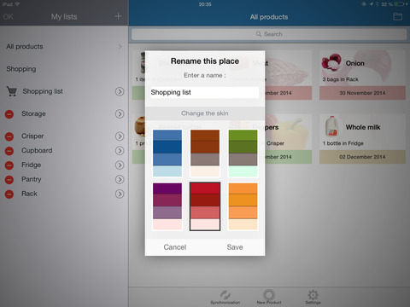
Task: Cancel the rename dialog
Action: pos(175,247)
